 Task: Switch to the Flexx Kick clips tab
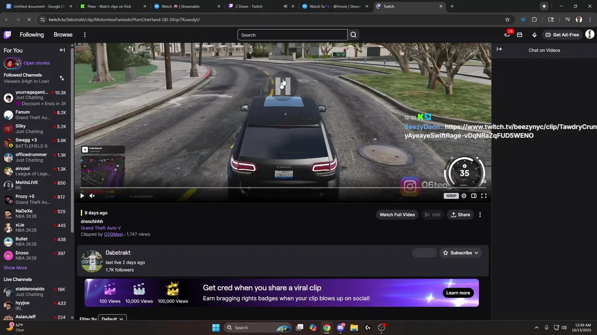(112, 7)
